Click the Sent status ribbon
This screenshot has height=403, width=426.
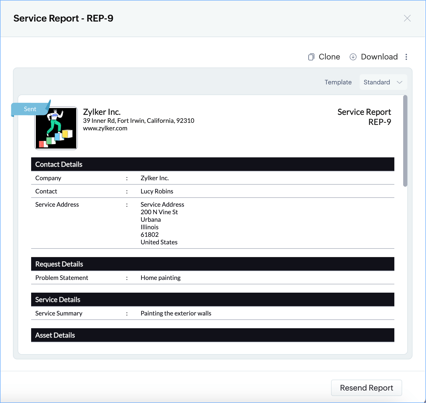coord(30,109)
